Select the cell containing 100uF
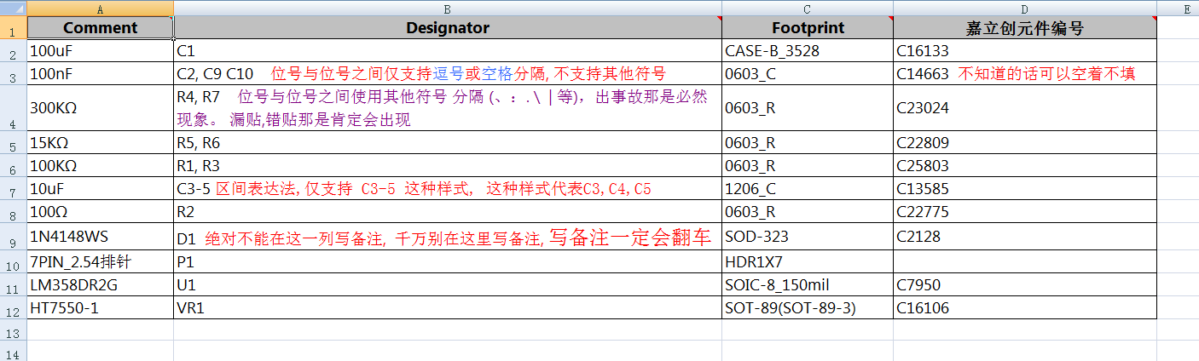This screenshot has height=361, width=1199. click(x=101, y=51)
